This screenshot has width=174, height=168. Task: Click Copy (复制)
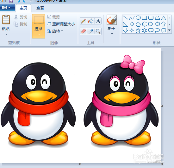coord(21,24)
